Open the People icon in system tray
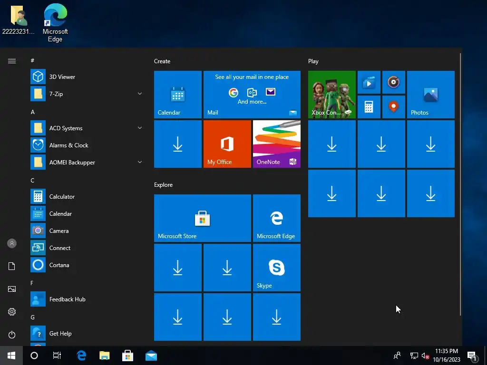The width and height of the screenshot is (487, 365). [397, 355]
